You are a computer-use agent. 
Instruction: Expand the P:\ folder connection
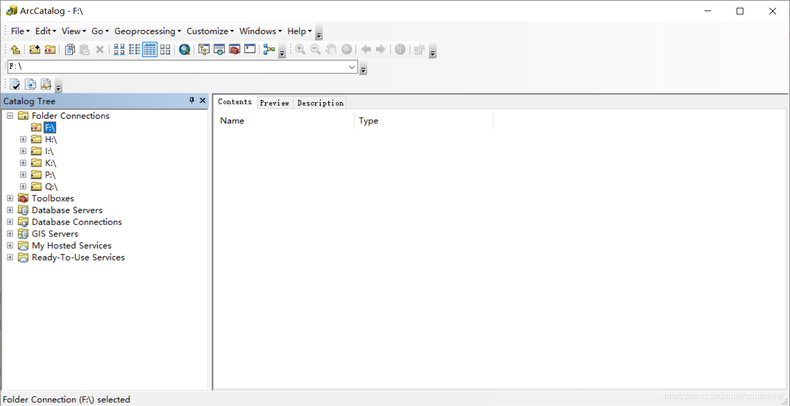tap(23, 175)
